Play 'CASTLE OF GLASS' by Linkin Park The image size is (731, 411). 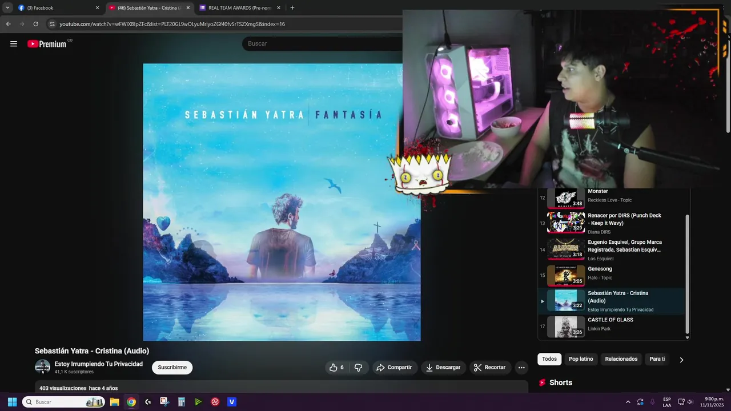click(611, 327)
